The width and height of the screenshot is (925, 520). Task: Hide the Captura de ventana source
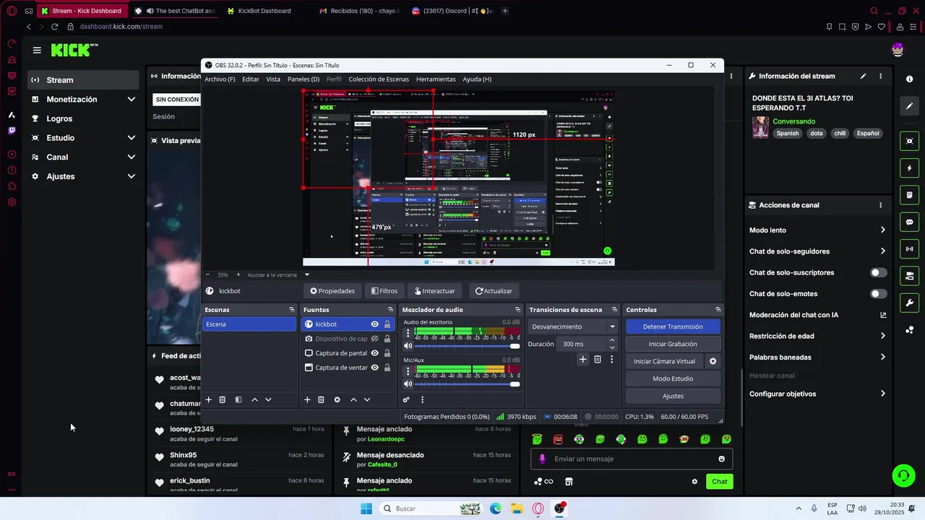(374, 368)
